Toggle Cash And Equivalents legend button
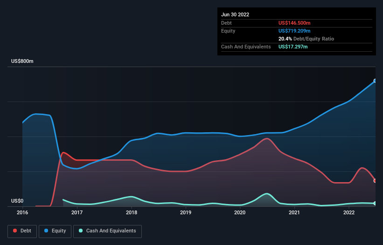The height and width of the screenshot is (245, 383). pos(107,231)
